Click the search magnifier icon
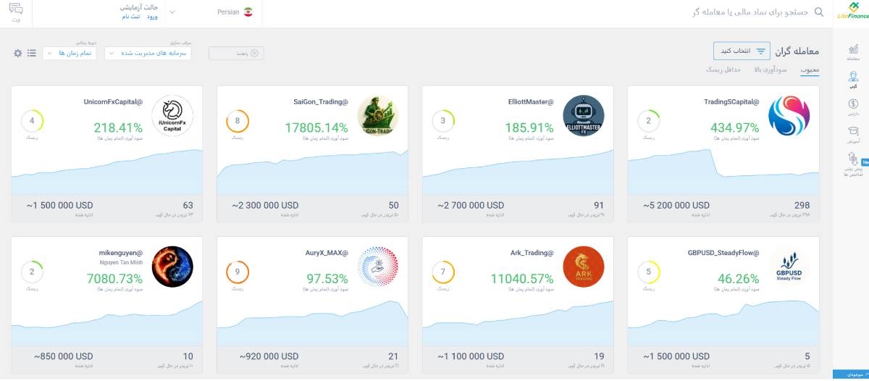 coord(819,12)
